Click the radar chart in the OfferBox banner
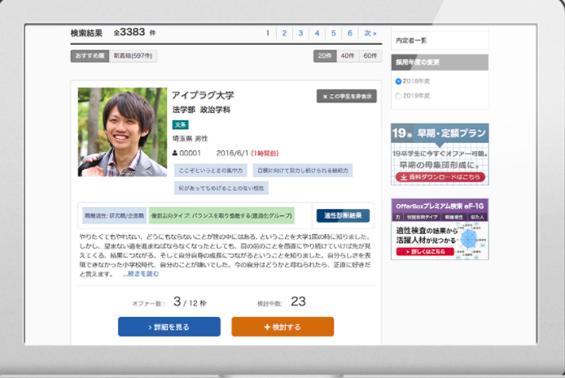 coord(467,238)
